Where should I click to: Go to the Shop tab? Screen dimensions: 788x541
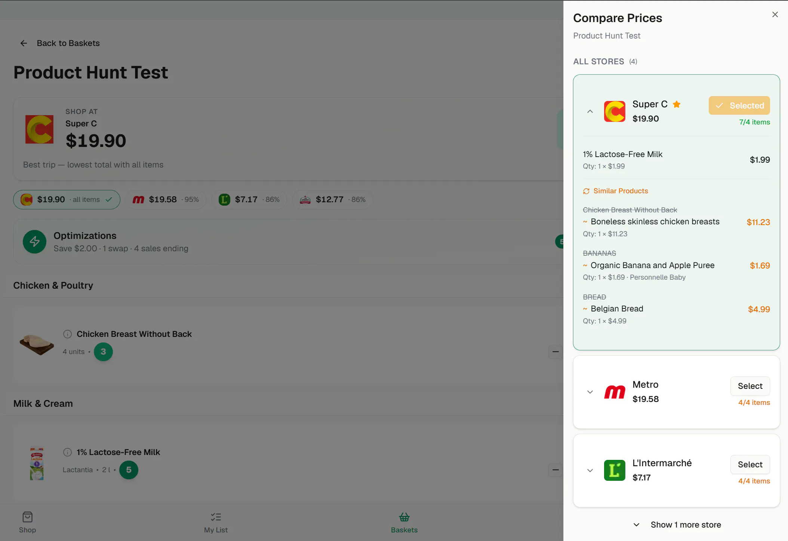(x=27, y=522)
